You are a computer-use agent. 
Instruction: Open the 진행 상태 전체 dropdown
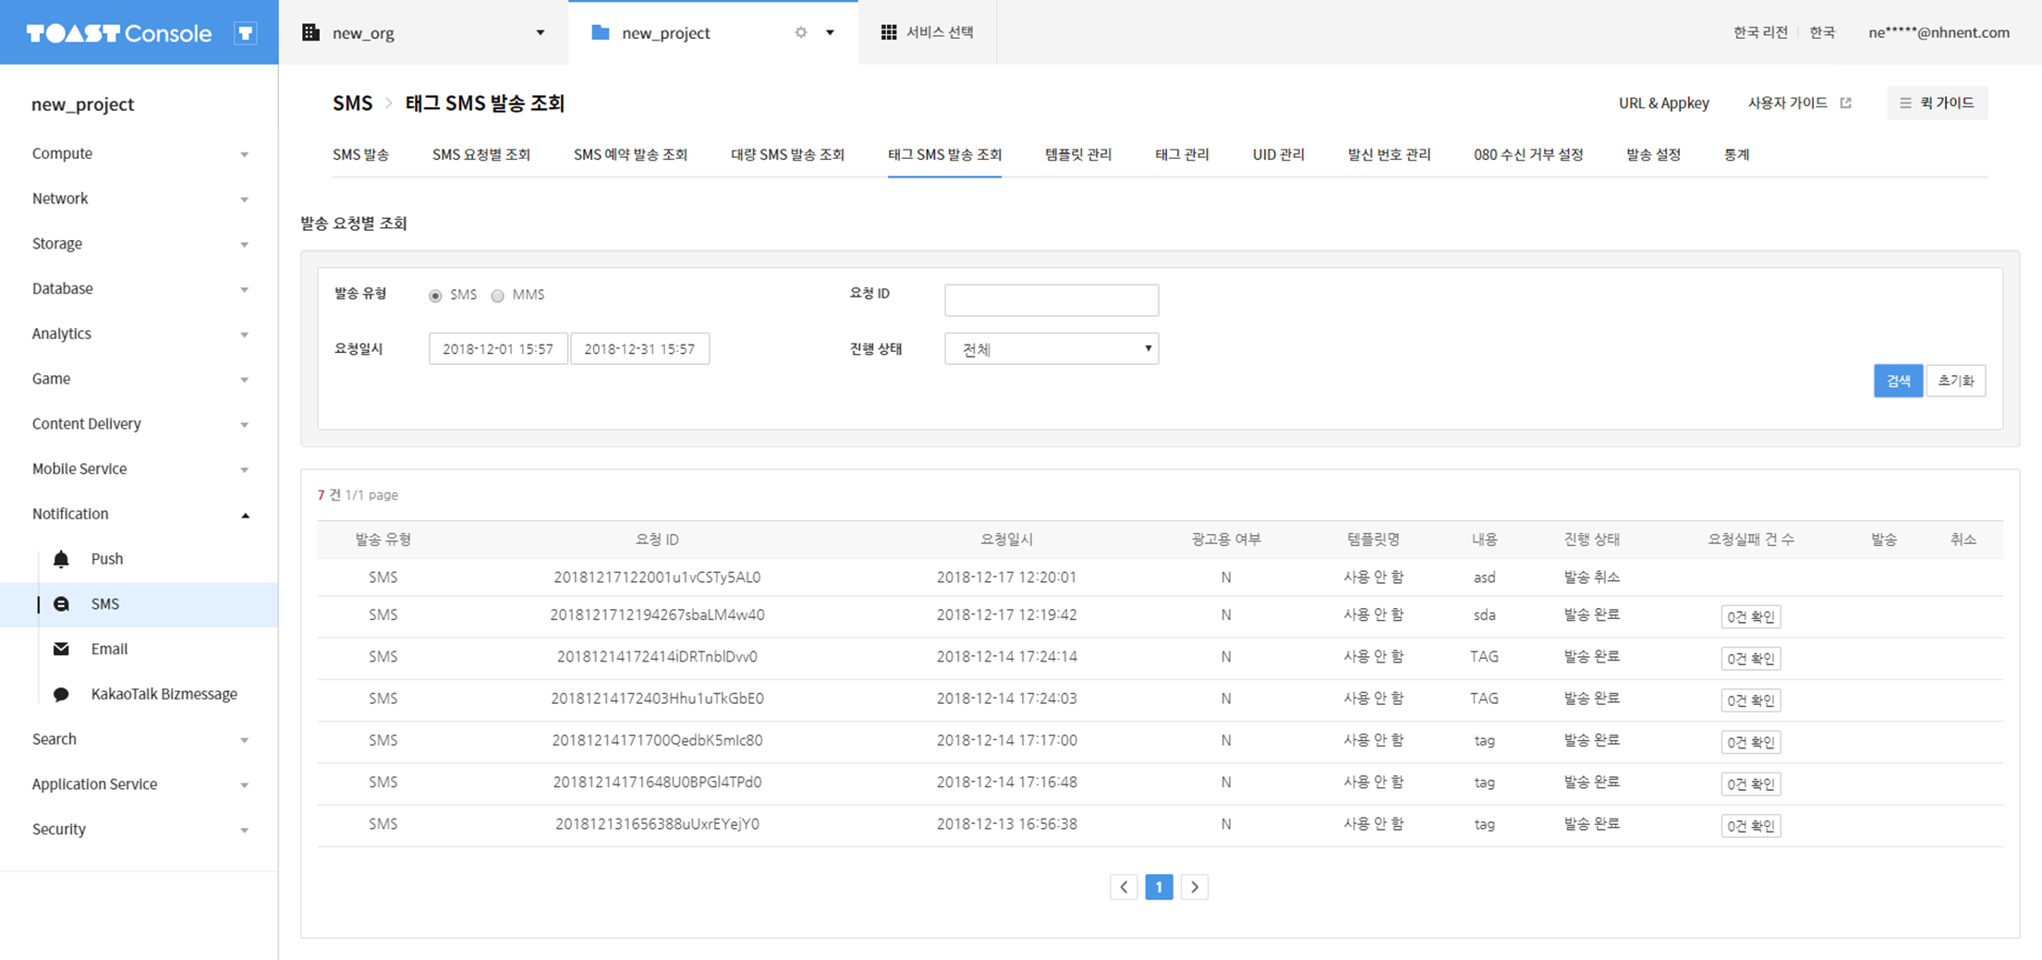pos(1051,349)
